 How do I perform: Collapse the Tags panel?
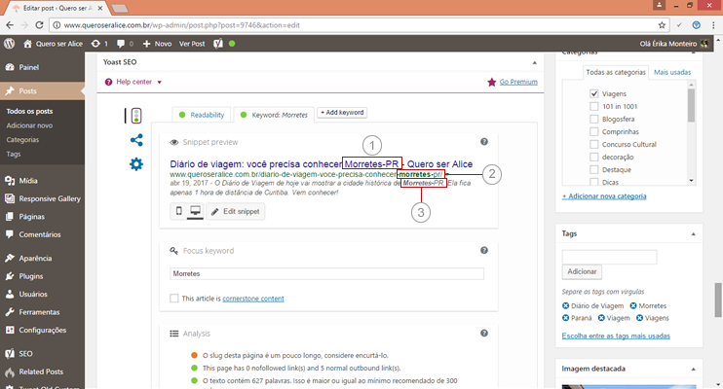coord(693,233)
